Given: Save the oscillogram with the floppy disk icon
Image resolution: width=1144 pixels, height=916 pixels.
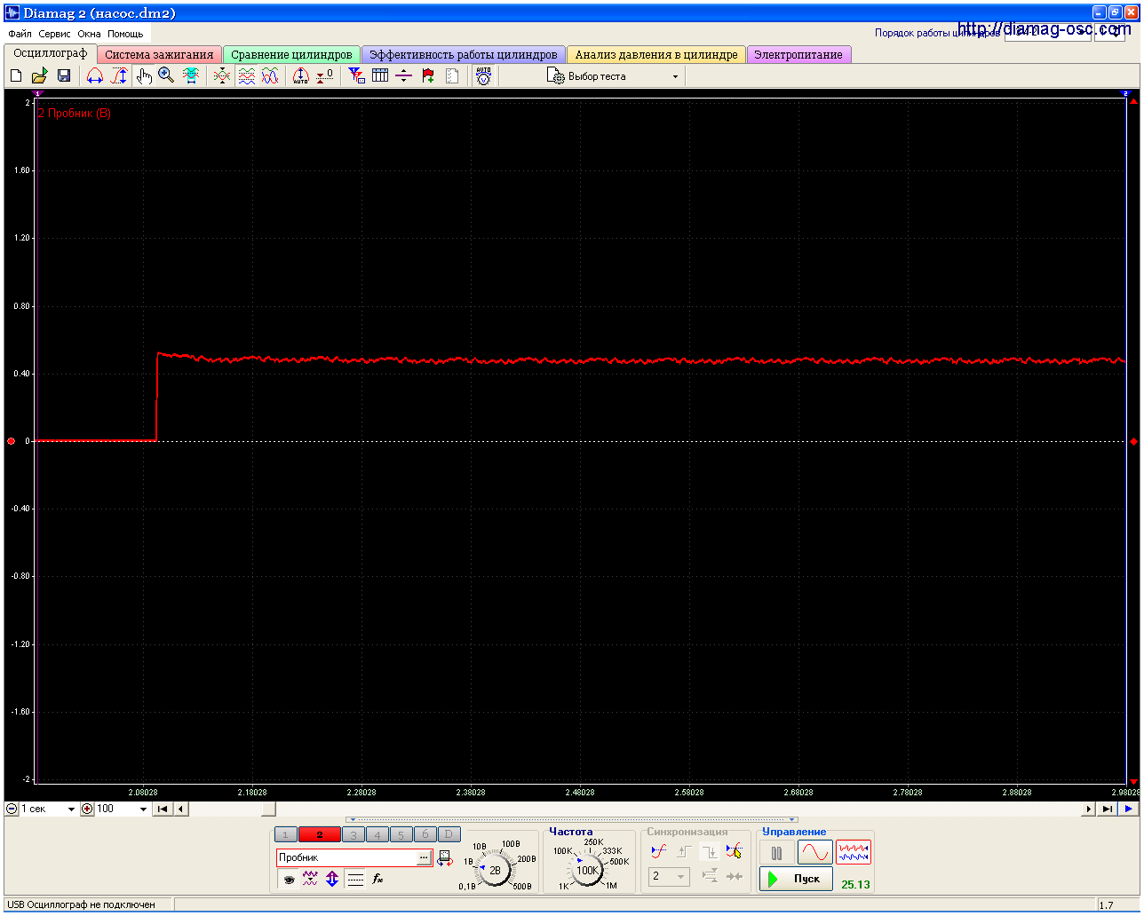Looking at the screenshot, I should pyautogui.click(x=64, y=76).
